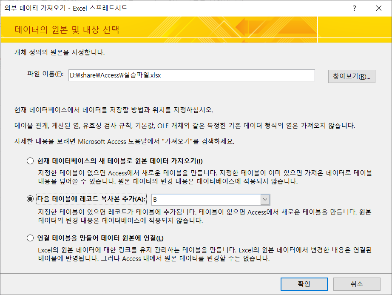The image size is (392, 295).
Task: Click the title bar text 외부 데이터 가져오기
Action: pyautogui.click(x=66, y=8)
